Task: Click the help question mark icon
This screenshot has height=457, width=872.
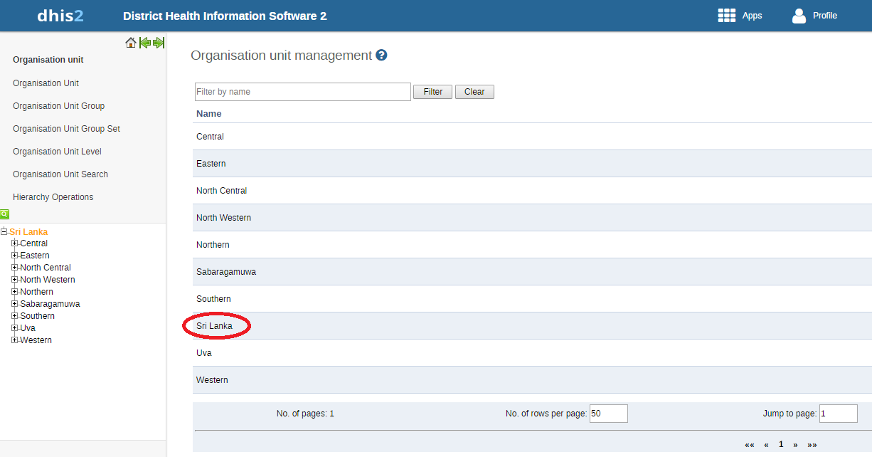Action: (381, 55)
